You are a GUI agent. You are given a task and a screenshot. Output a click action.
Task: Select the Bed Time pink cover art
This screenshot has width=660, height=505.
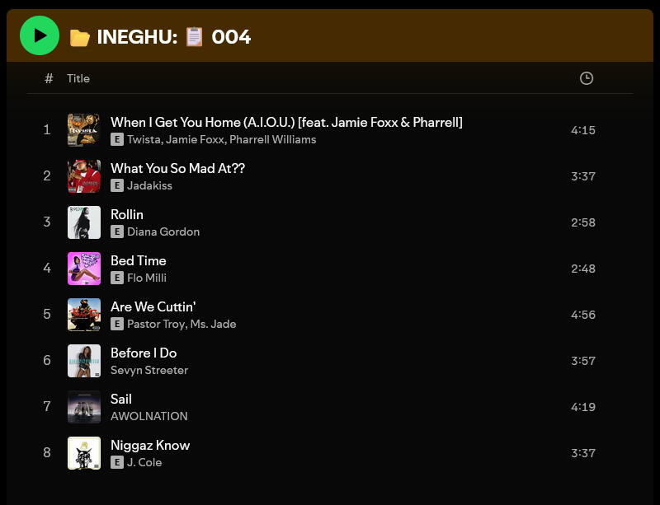click(x=84, y=269)
